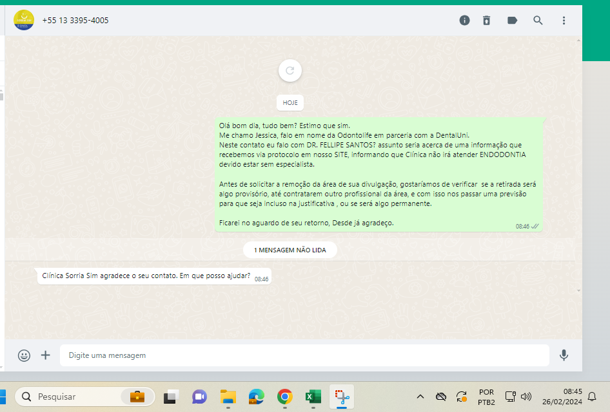Load older messages with the refresh circle button
Screen dimensions: 610x412
(x=290, y=71)
